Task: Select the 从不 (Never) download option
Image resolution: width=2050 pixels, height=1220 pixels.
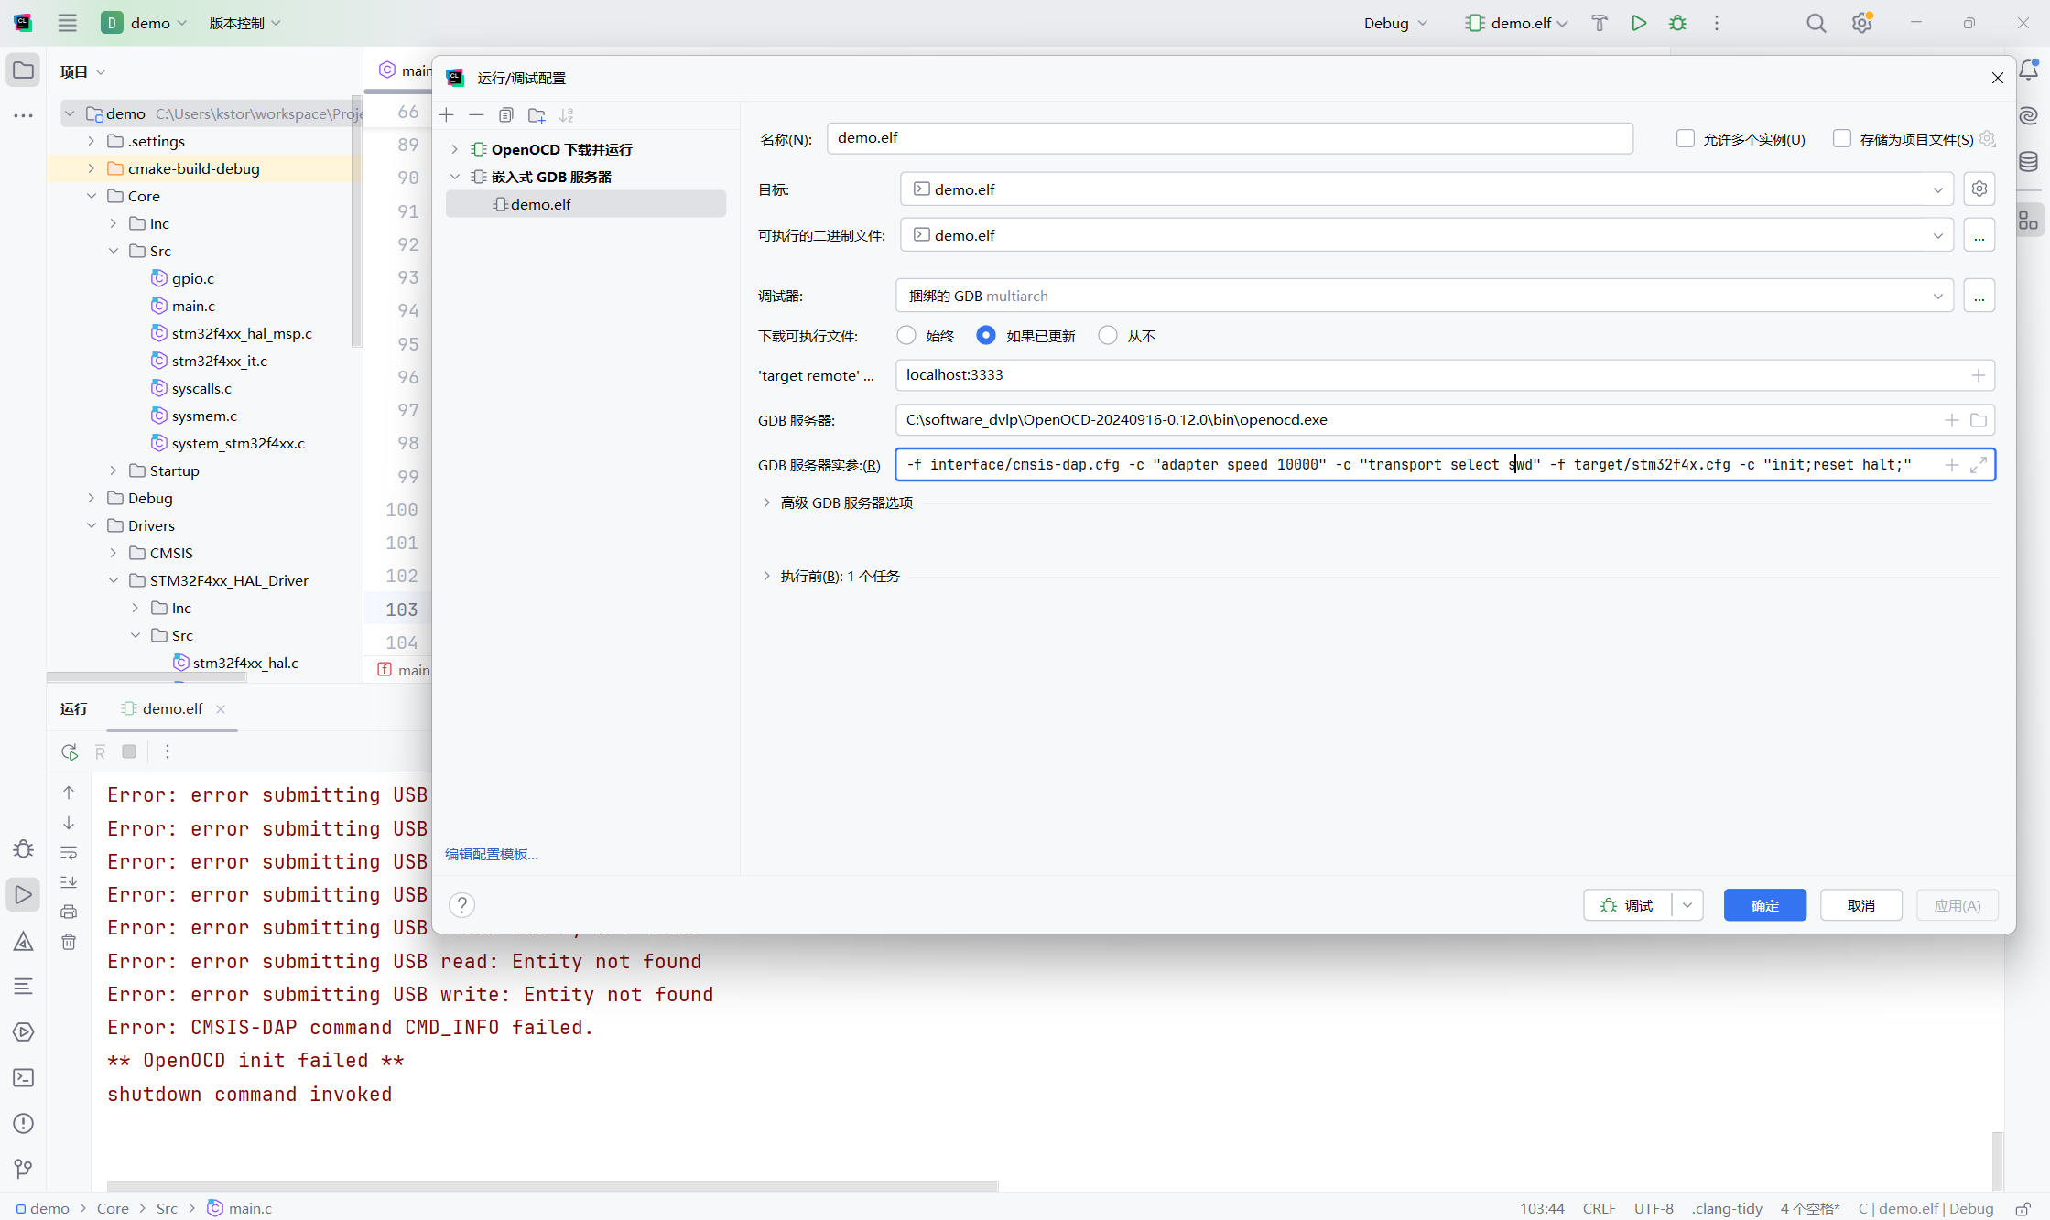Action: [x=1108, y=335]
